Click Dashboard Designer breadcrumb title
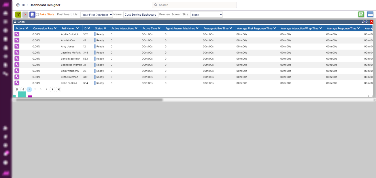The height and width of the screenshot is (178, 376). (45, 5)
